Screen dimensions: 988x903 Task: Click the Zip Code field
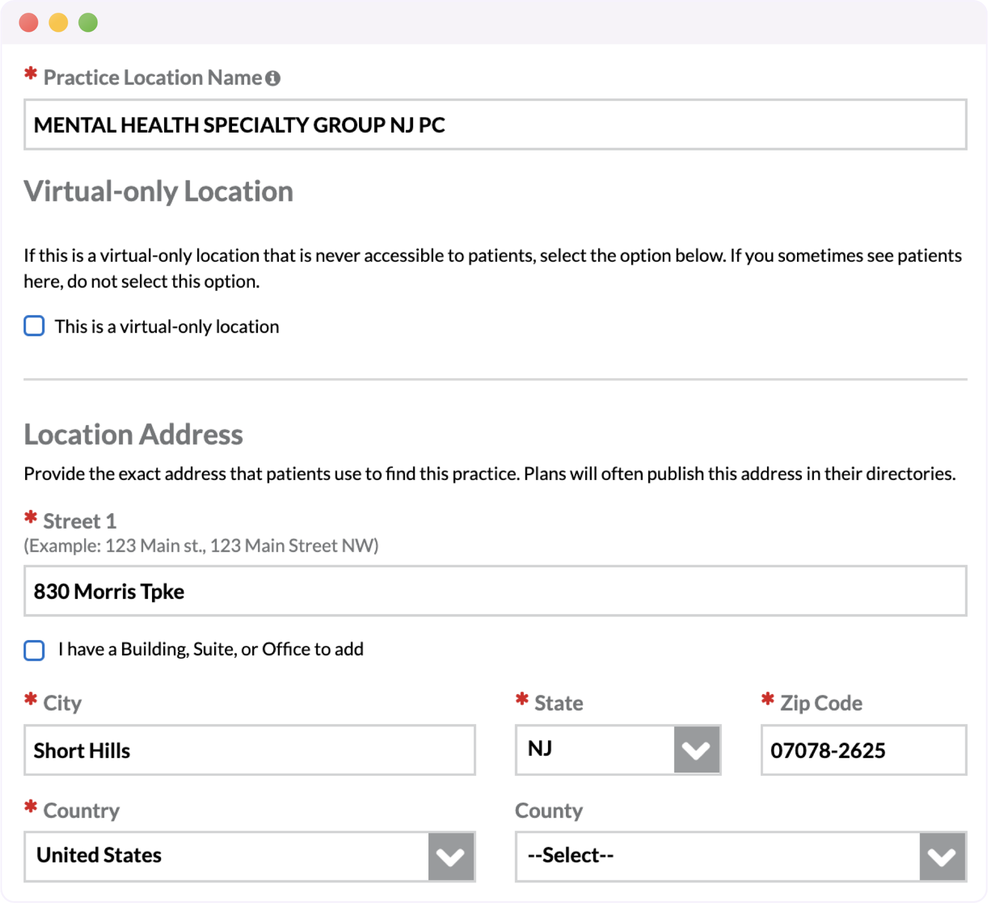click(864, 750)
